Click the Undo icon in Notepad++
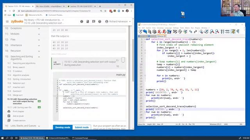Image resolution: width=250 pixels, height=140 pixels. click(x=191, y=31)
